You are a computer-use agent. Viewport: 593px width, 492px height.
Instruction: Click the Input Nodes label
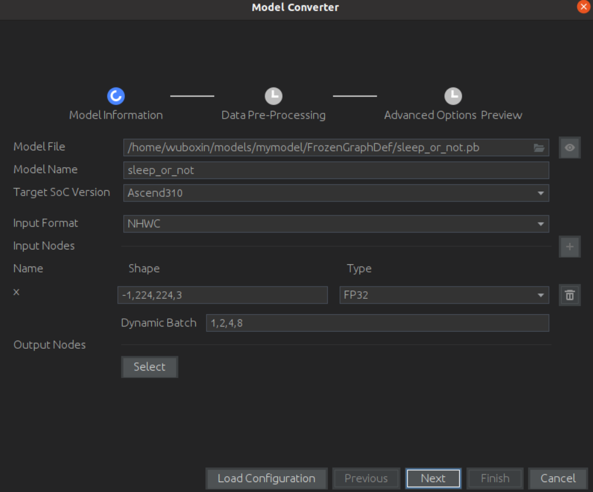pyautogui.click(x=44, y=245)
